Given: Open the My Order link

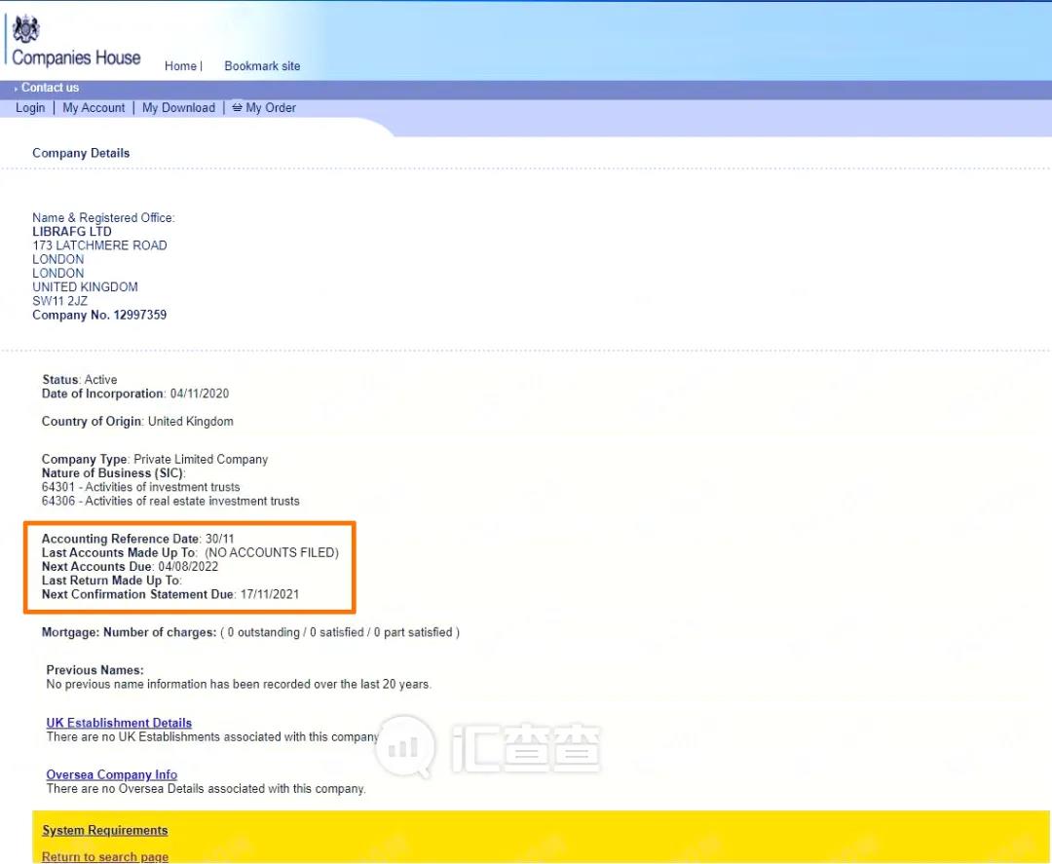Looking at the screenshot, I should (271, 107).
